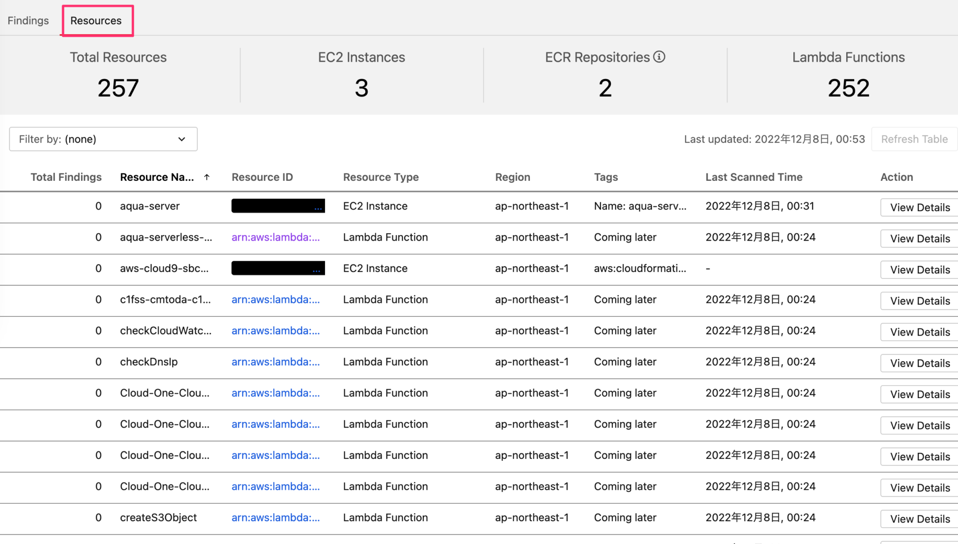Viewport: 958px width, 544px height.
Task: Click the Refresh Table button
Action: 914,139
